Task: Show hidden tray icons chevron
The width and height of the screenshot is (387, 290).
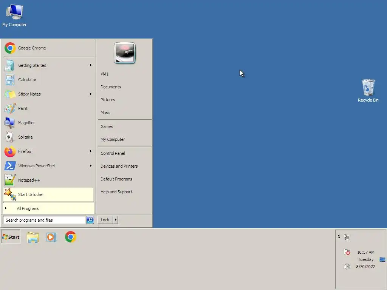Action: 339,236
